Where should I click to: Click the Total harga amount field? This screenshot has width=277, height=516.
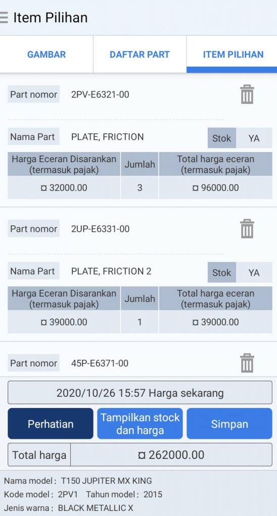pyautogui.click(x=171, y=455)
